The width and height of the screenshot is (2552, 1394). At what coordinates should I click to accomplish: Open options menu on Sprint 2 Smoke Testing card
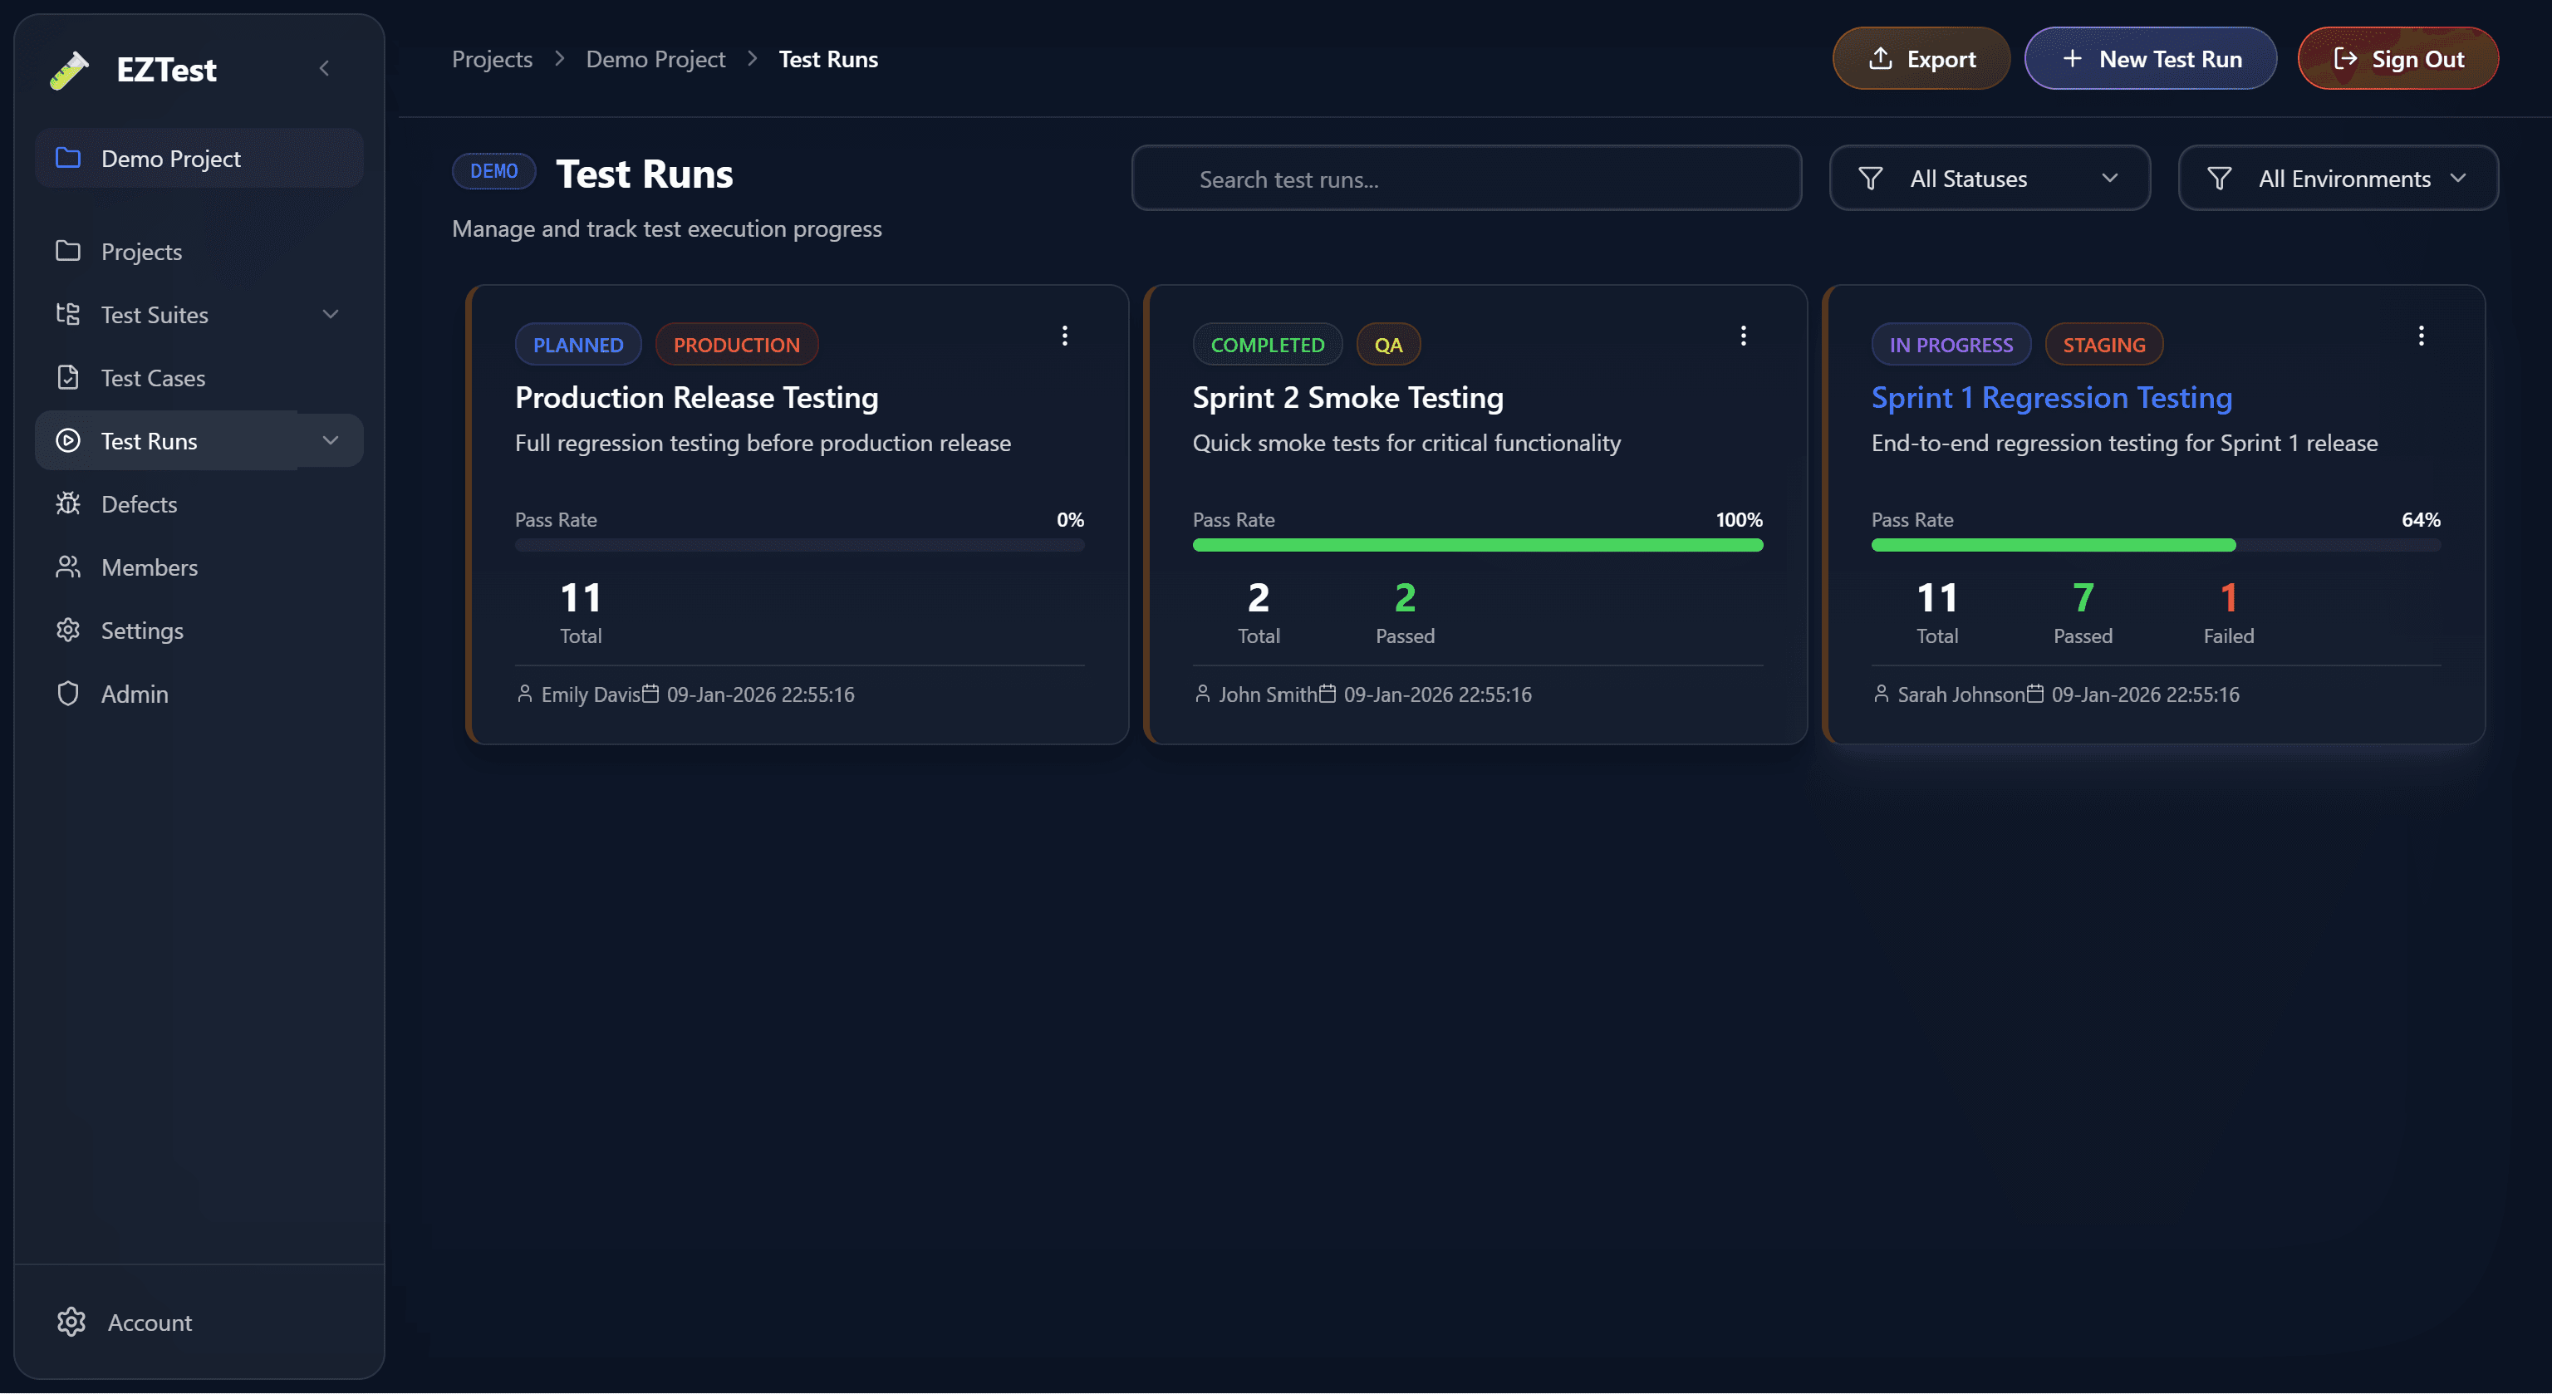pyautogui.click(x=1743, y=336)
